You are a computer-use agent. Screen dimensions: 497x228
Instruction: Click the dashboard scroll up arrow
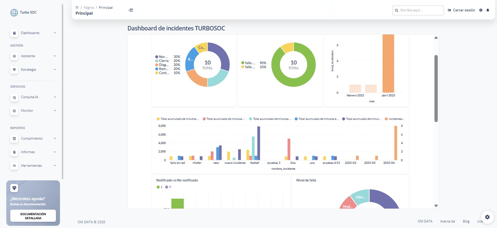pos(436,38)
